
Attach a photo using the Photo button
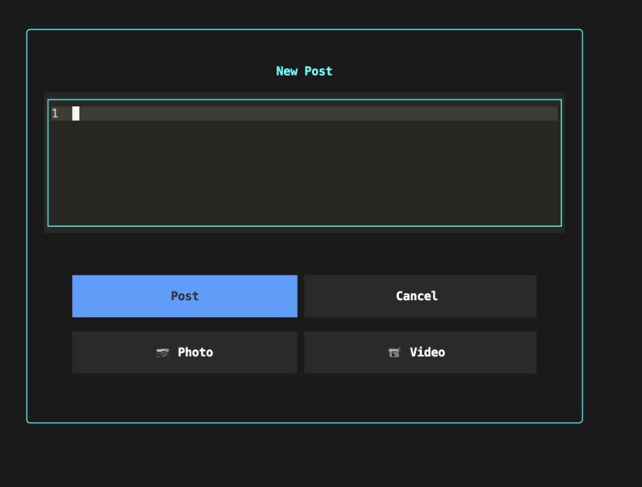(x=185, y=353)
